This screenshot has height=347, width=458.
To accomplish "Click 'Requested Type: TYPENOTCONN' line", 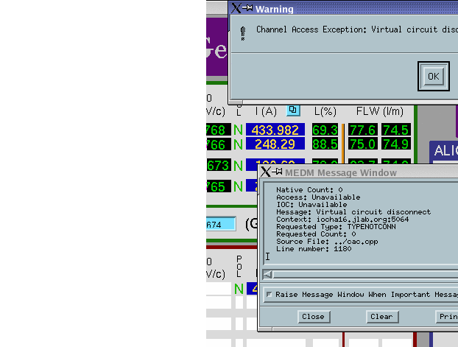I will tap(336, 227).
